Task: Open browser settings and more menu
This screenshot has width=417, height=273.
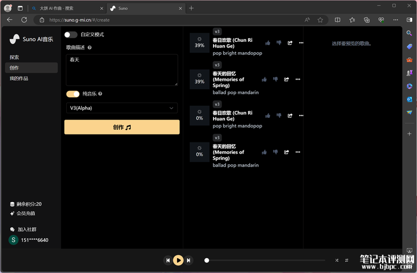Action: click(x=396, y=19)
